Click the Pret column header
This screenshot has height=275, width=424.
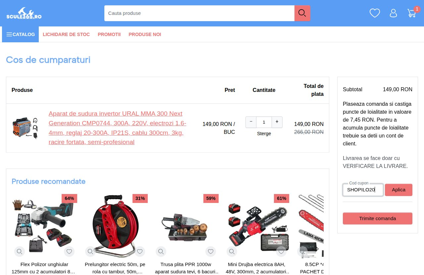(x=230, y=90)
